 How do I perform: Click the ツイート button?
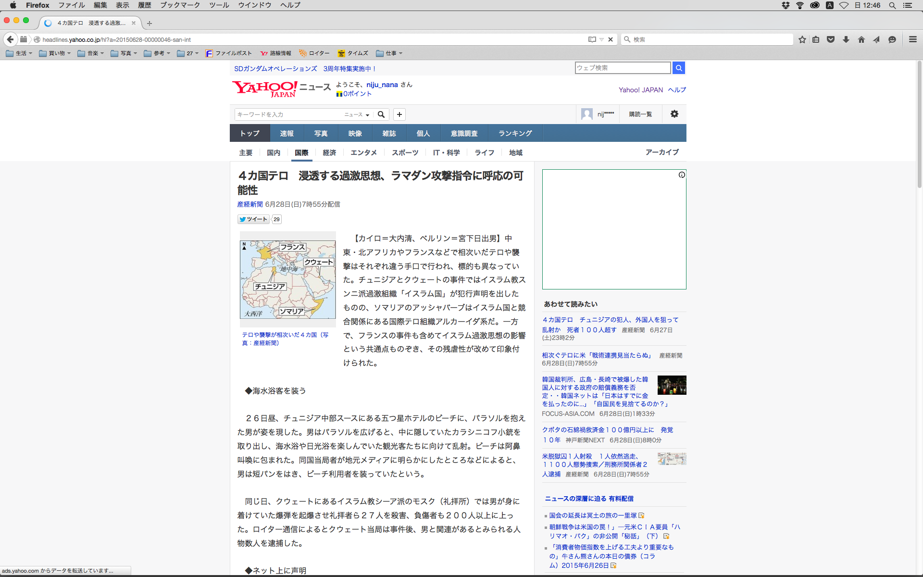[x=253, y=219]
